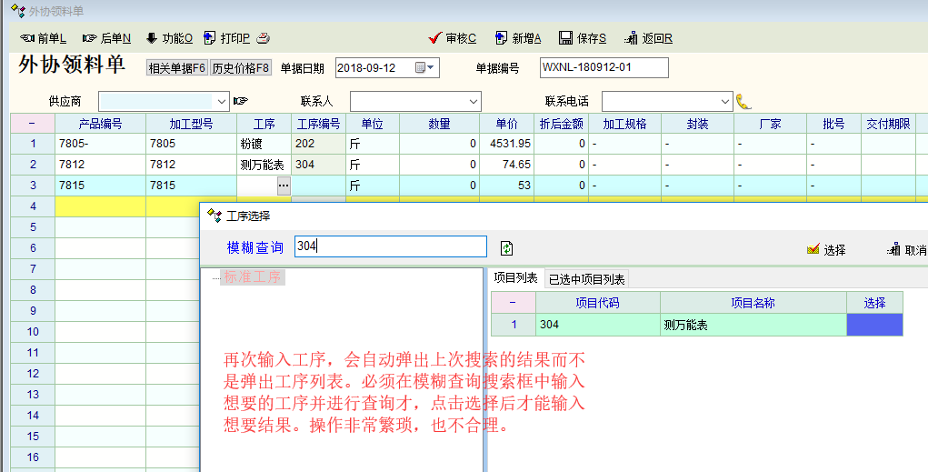928x472 pixels.
Task: Expand the 单据日期 date picker dropdown
Action: point(431,68)
